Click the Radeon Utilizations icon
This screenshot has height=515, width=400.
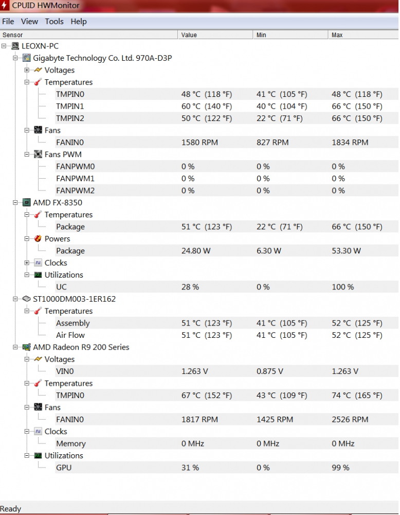tap(38, 456)
